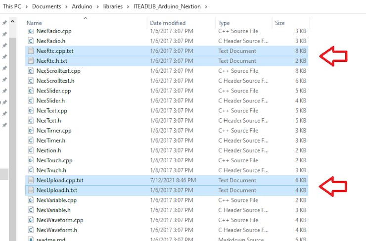Click the NexTouch.h file icon
This screenshot has height=241, width=366.
coord(31,170)
